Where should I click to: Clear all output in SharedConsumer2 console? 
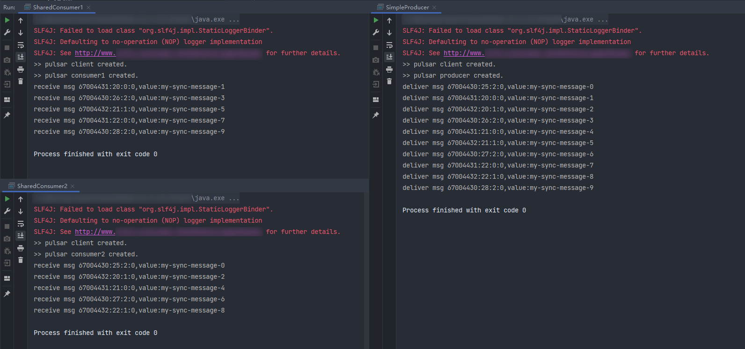point(21,260)
